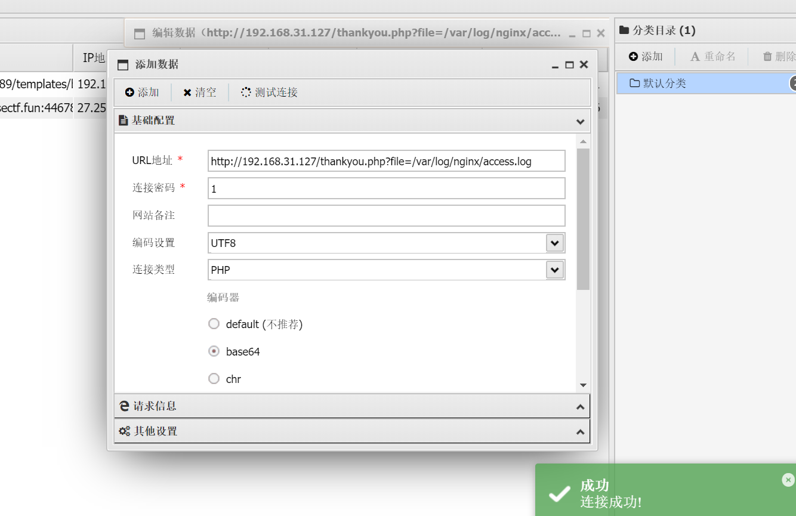This screenshot has width=796, height=516.
Task: Click the 网站备注 input field
Action: click(386, 215)
